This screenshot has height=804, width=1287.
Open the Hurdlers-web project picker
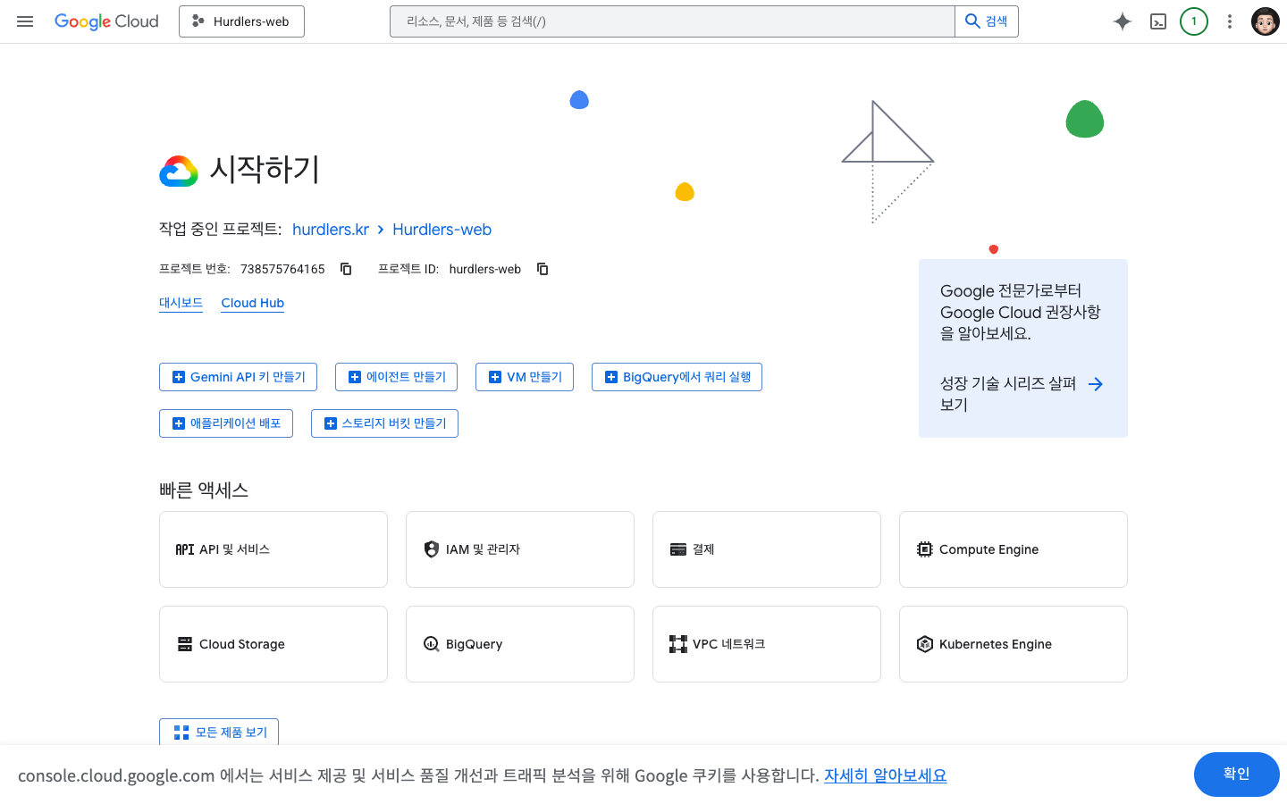point(241,21)
